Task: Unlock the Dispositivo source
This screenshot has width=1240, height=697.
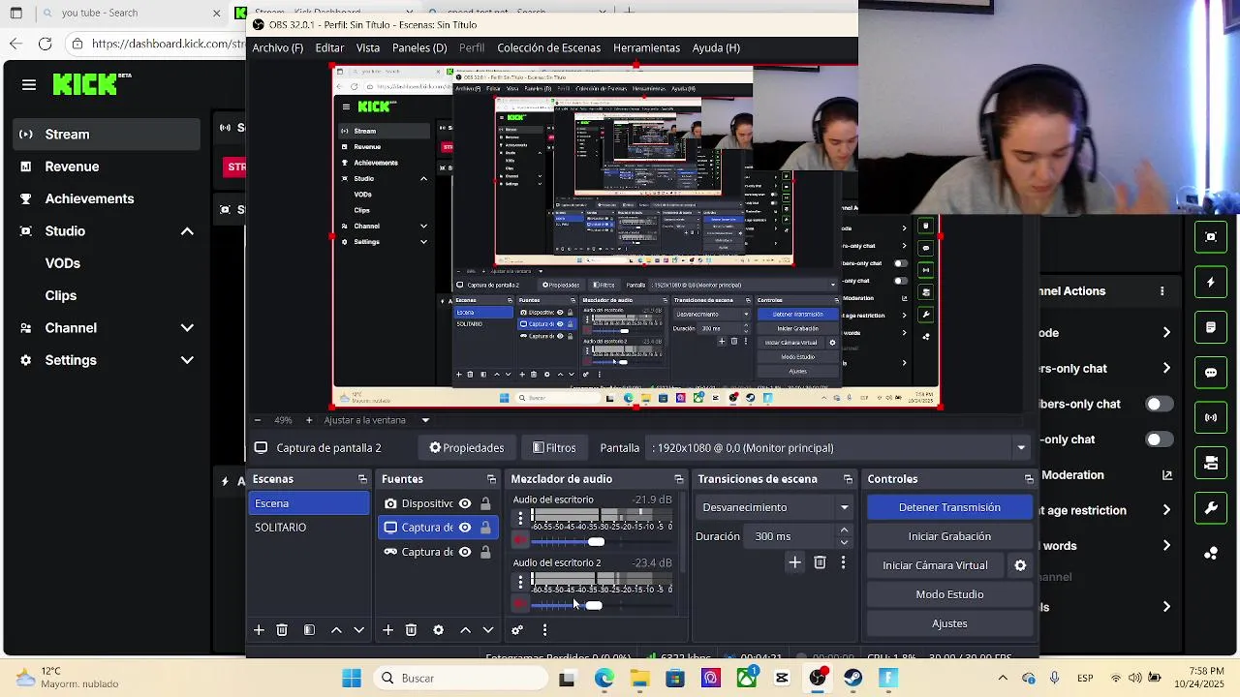Action: [x=485, y=503]
